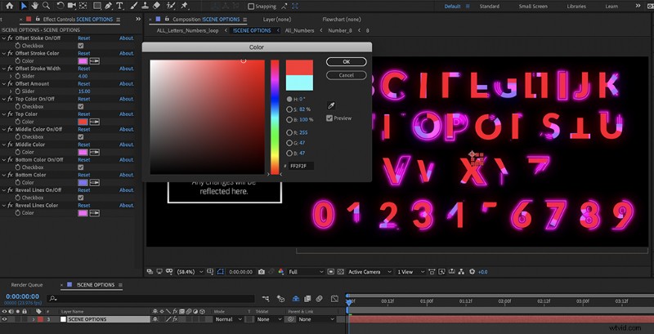Select the S saturation radio button
The image size is (654, 334).
[x=289, y=109]
